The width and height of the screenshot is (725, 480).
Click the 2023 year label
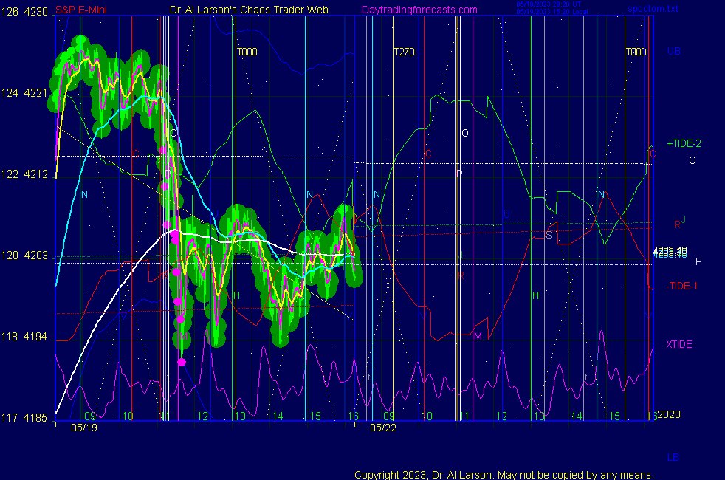(x=669, y=414)
